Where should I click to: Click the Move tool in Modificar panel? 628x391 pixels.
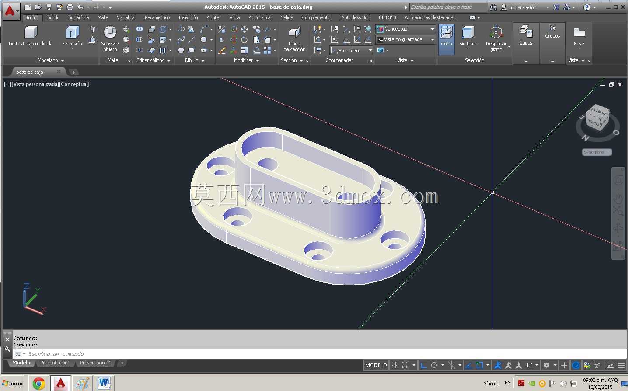point(244,29)
